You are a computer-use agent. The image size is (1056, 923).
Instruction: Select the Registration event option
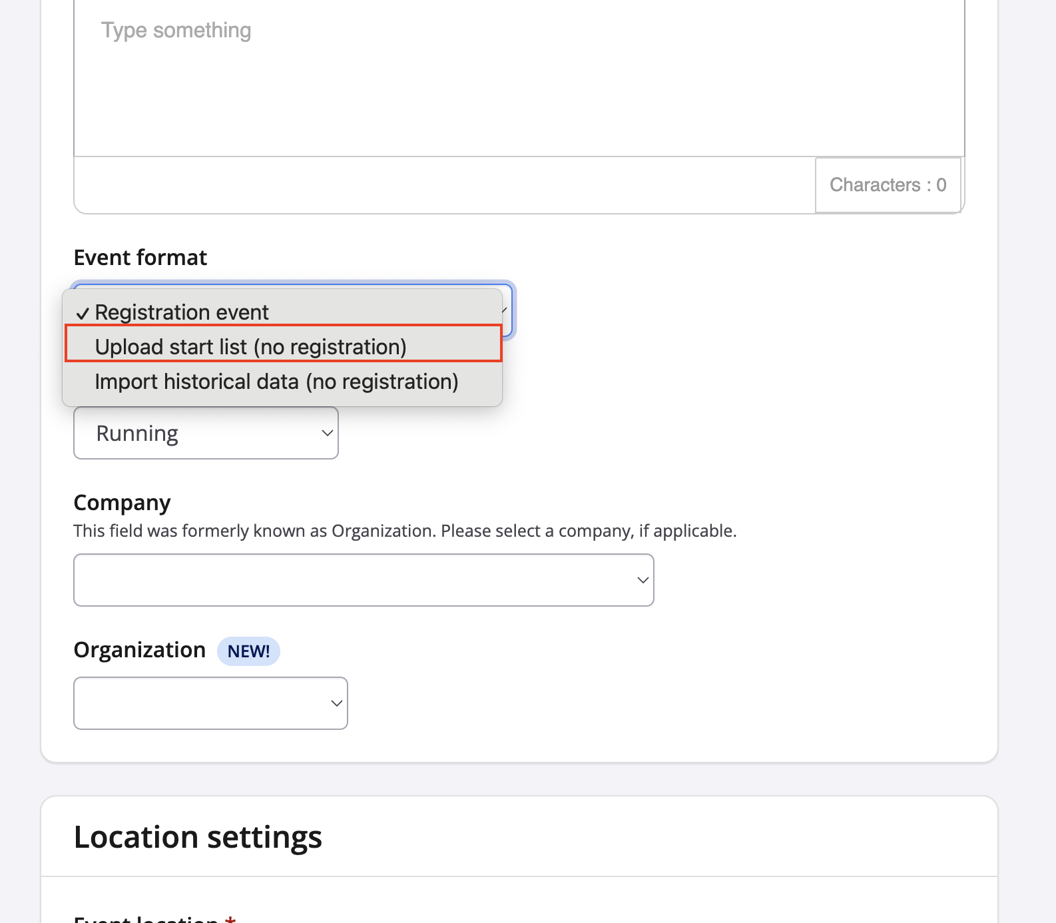(x=182, y=312)
